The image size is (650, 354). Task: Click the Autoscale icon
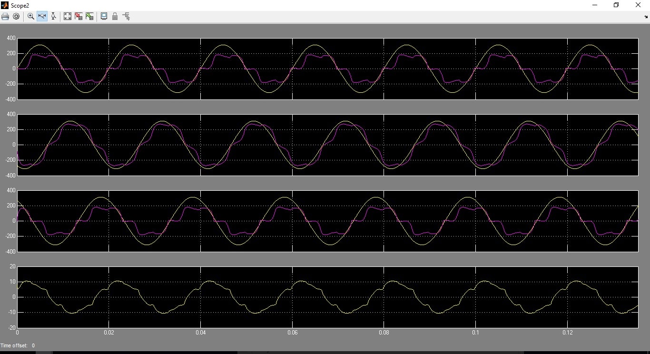pyautogui.click(x=68, y=16)
